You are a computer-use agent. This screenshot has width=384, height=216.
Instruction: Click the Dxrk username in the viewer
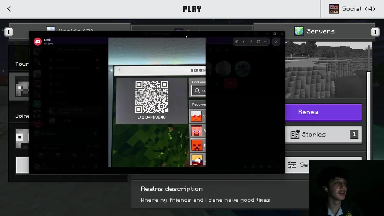47,40
